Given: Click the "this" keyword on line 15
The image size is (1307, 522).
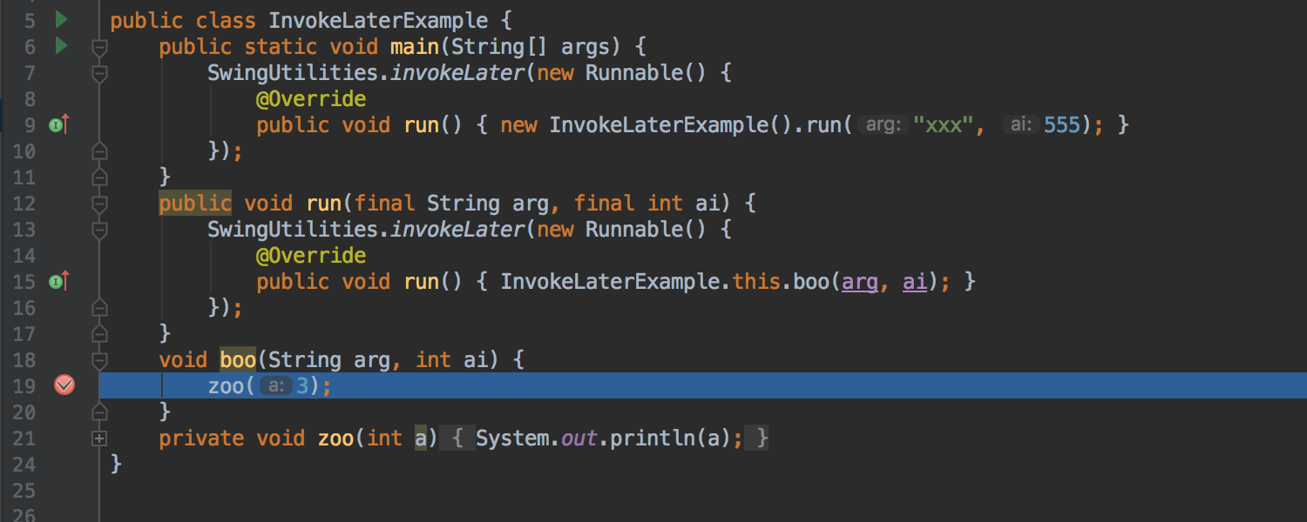Looking at the screenshot, I should click(x=756, y=281).
